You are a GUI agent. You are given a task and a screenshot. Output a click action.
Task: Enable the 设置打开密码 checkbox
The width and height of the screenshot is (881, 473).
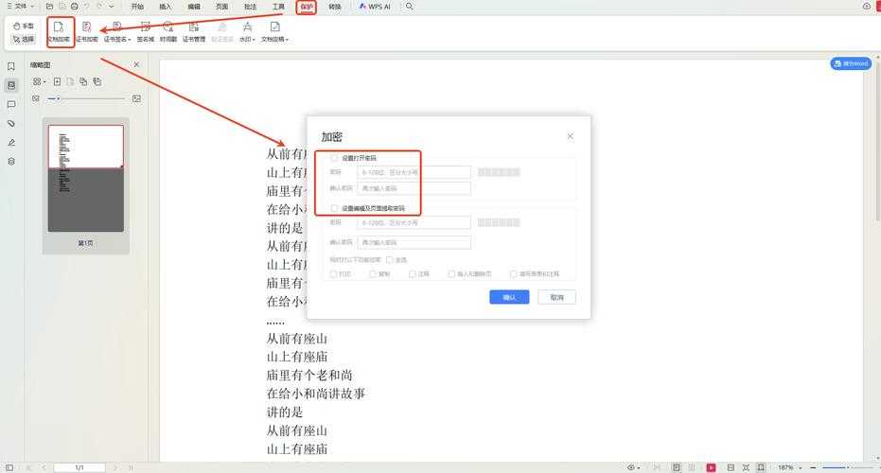334,158
